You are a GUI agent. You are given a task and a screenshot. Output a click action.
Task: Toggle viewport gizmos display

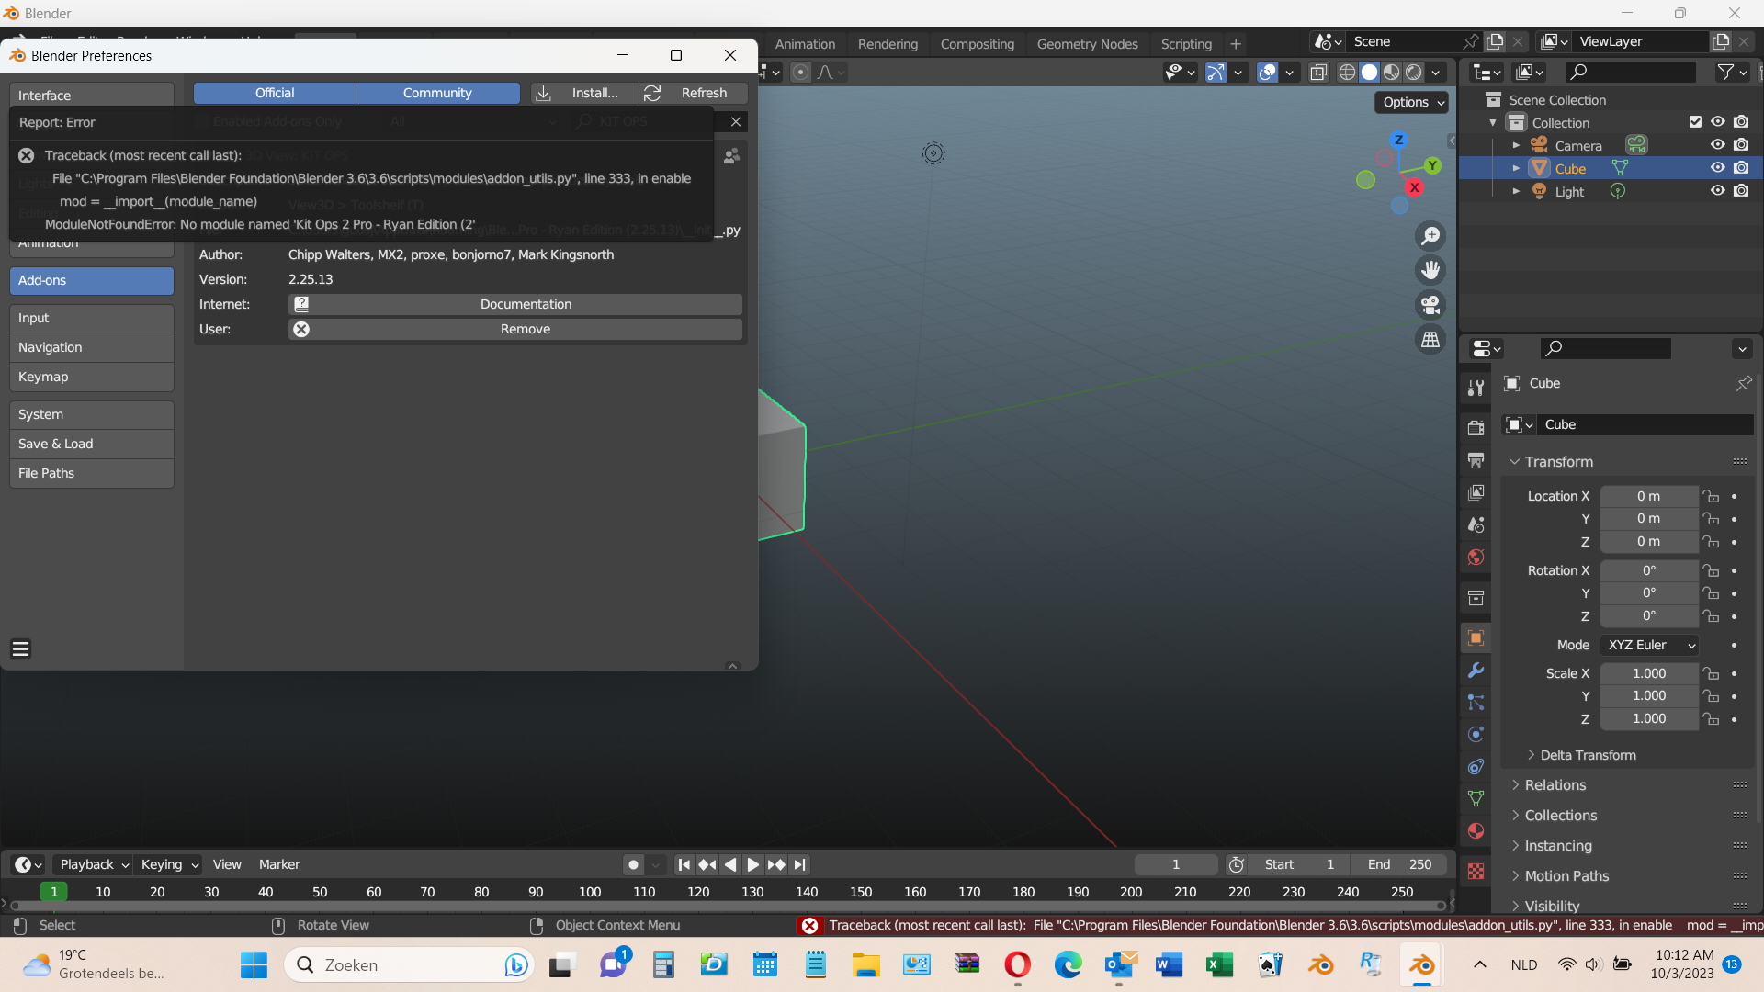click(1216, 73)
